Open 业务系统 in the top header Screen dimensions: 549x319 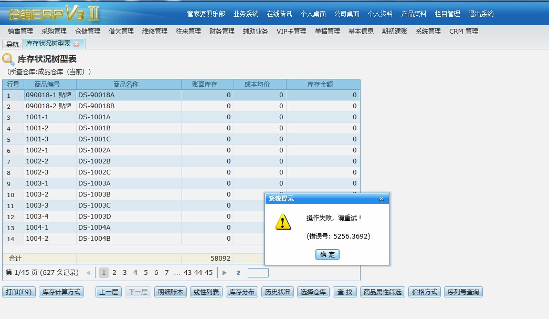[x=246, y=14]
